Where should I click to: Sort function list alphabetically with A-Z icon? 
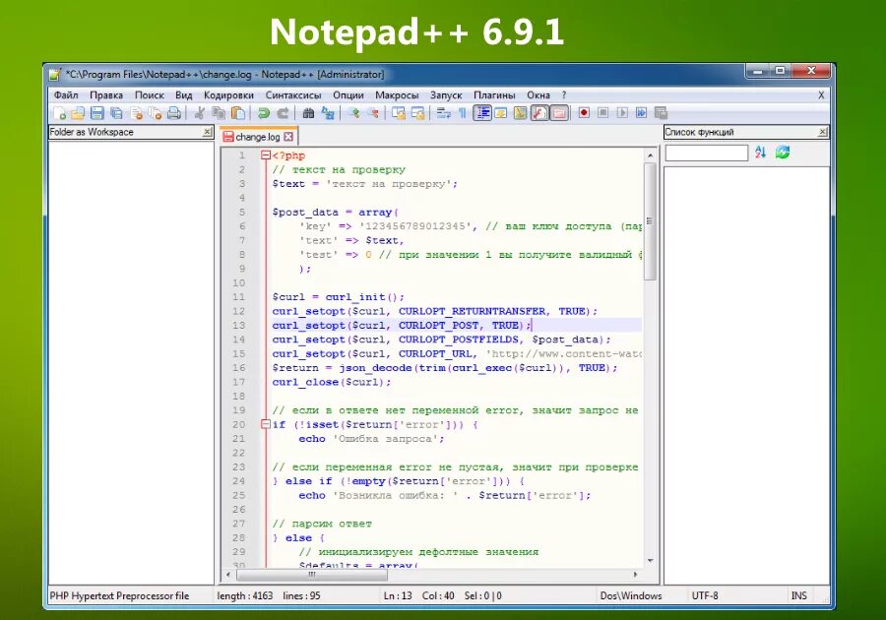(760, 152)
